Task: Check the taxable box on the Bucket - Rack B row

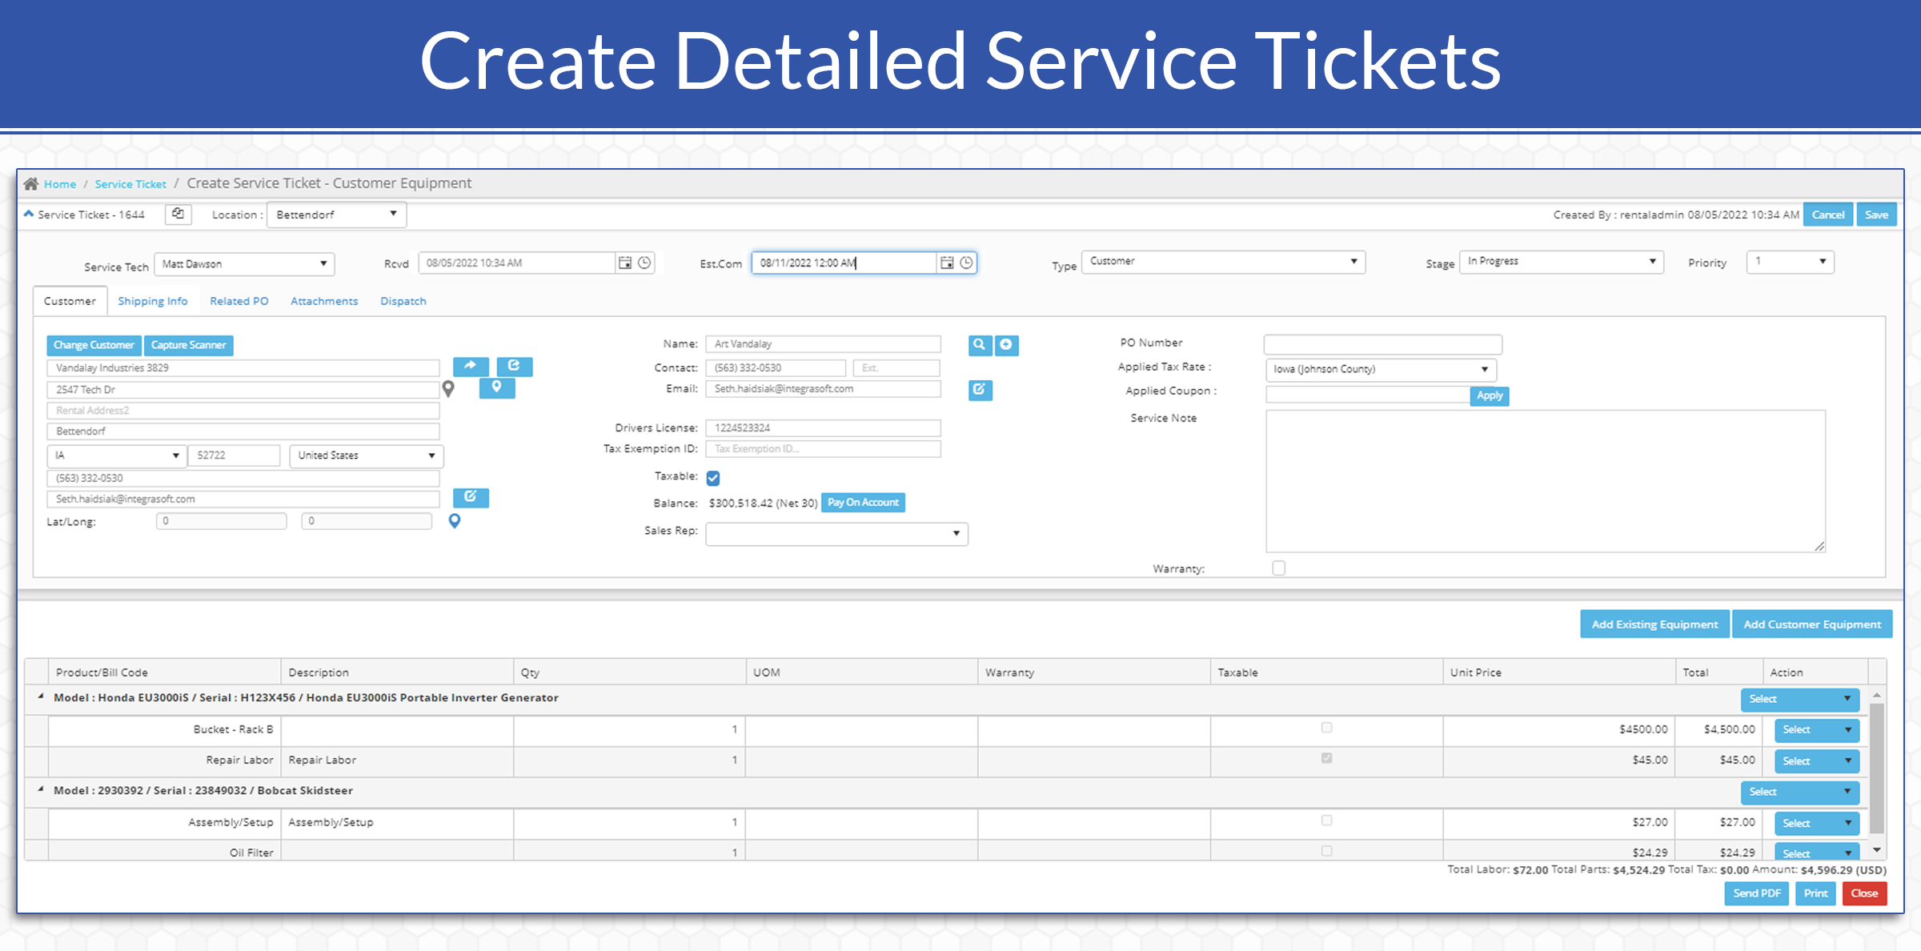Action: 1325,728
